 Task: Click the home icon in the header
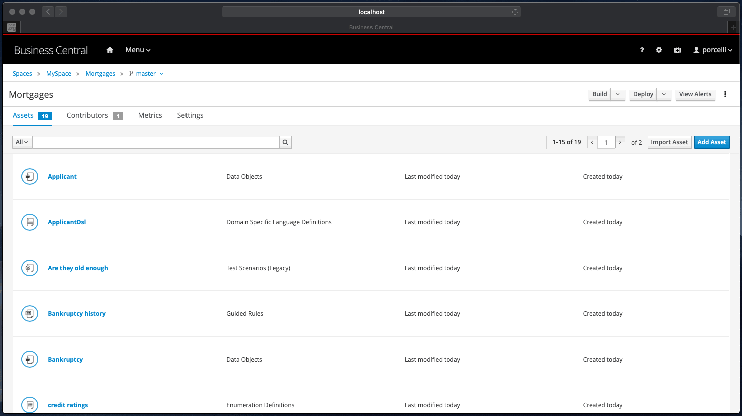(x=110, y=50)
